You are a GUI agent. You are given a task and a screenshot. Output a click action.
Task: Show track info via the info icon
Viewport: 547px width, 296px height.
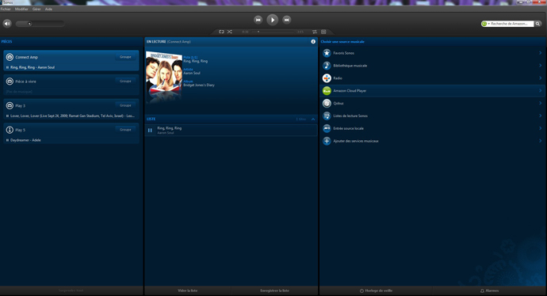pos(313,41)
